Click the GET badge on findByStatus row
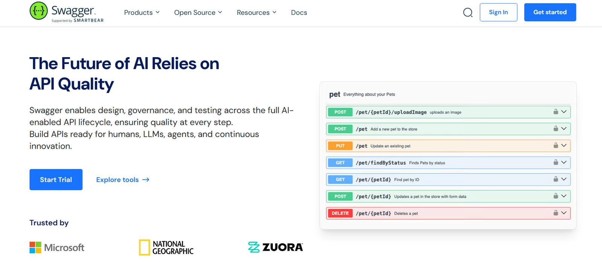602x262 pixels. coord(340,163)
